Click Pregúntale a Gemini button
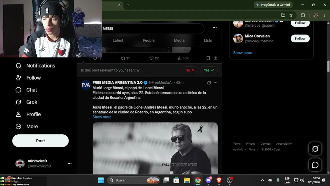The height and width of the screenshot is (186, 330). tap(273, 5)
